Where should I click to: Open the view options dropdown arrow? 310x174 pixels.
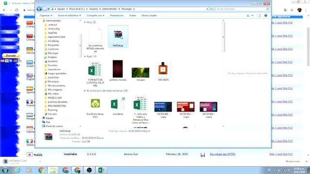click(252, 15)
